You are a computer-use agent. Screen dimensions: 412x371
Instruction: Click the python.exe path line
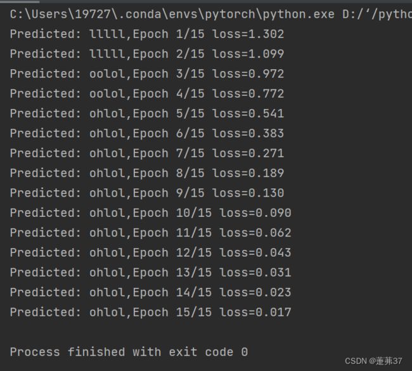[211, 15]
